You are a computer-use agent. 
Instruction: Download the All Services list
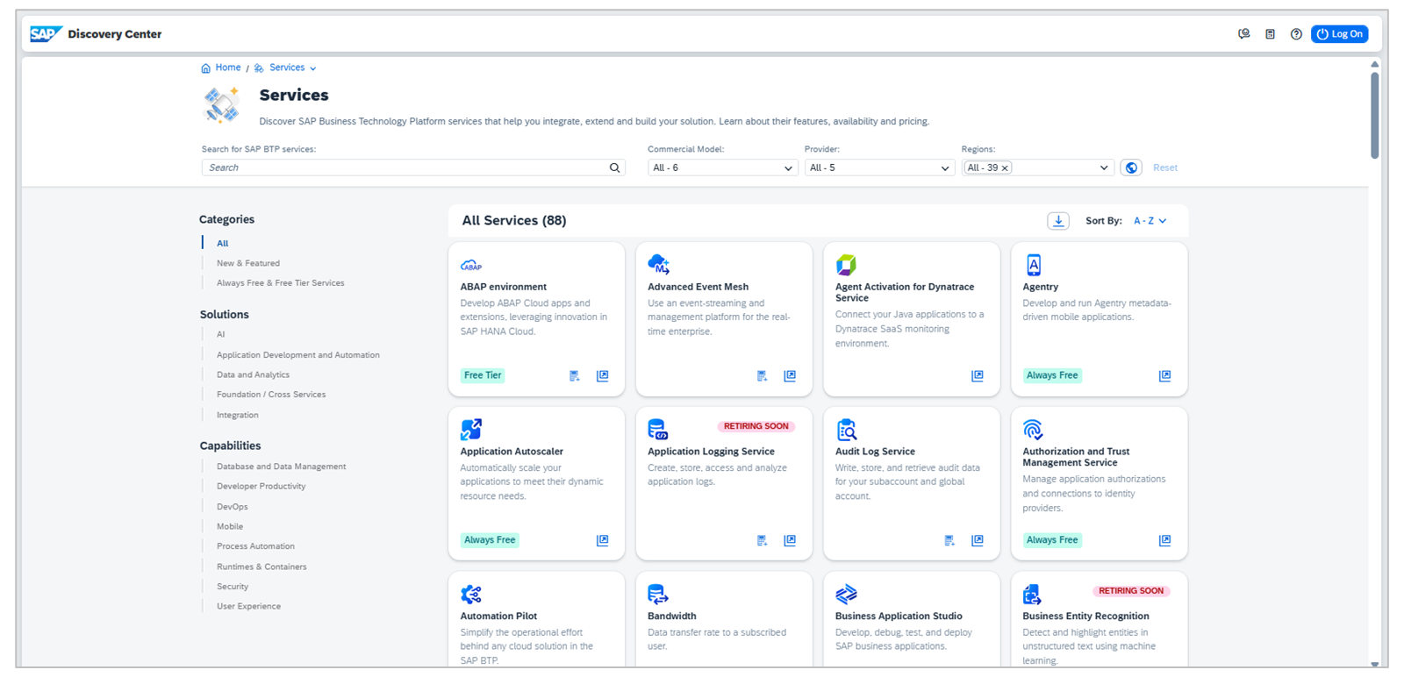coord(1058,221)
